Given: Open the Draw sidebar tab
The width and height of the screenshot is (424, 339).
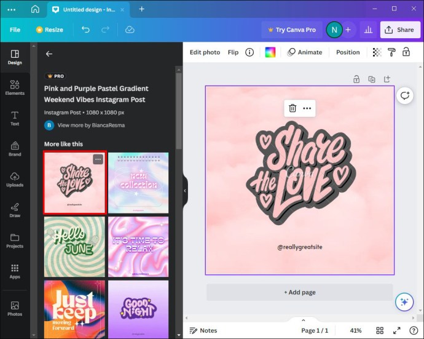Looking at the screenshot, I should click(x=15, y=210).
